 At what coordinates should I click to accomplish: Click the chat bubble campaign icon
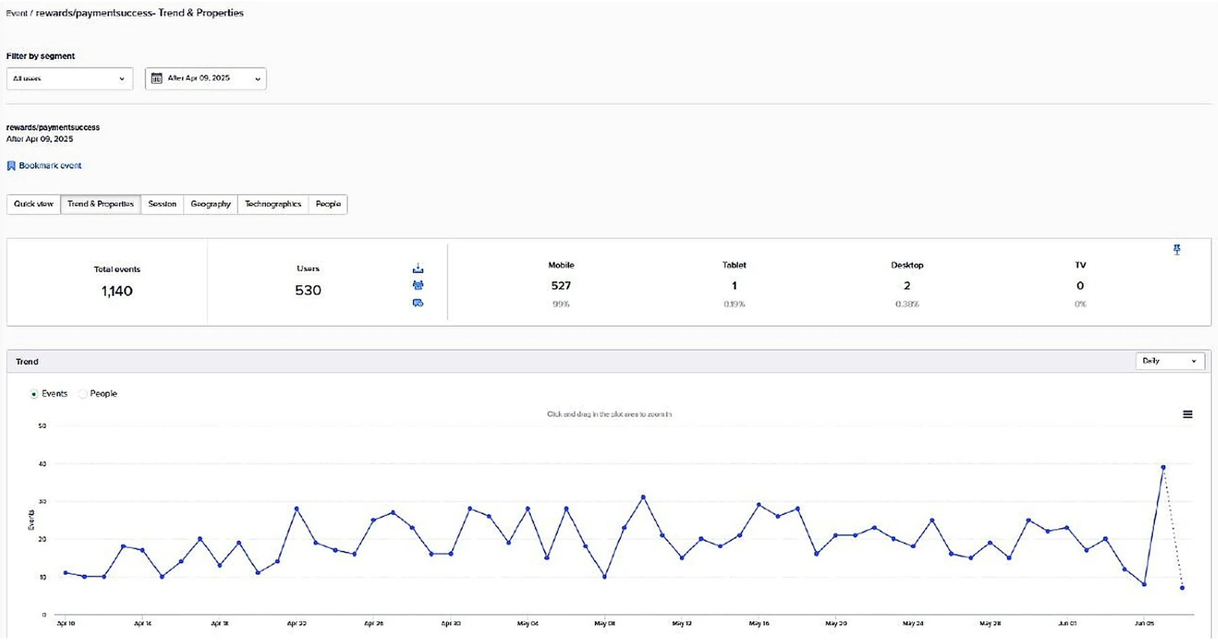(x=418, y=303)
